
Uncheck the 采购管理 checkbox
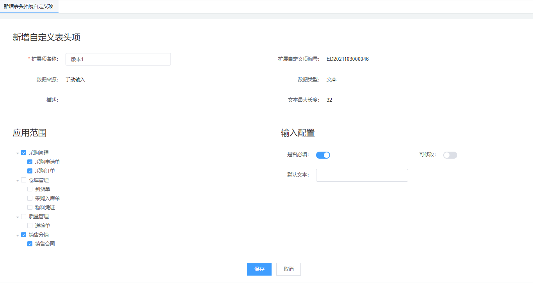(x=24, y=153)
